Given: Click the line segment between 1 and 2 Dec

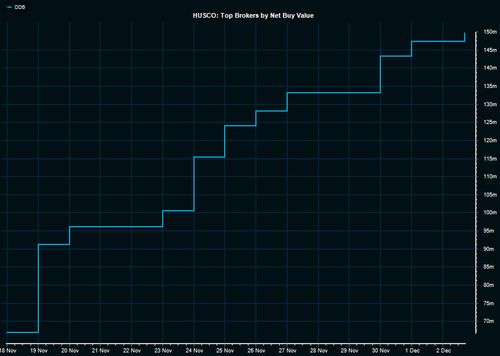Looking at the screenshot, I should pos(437,41).
